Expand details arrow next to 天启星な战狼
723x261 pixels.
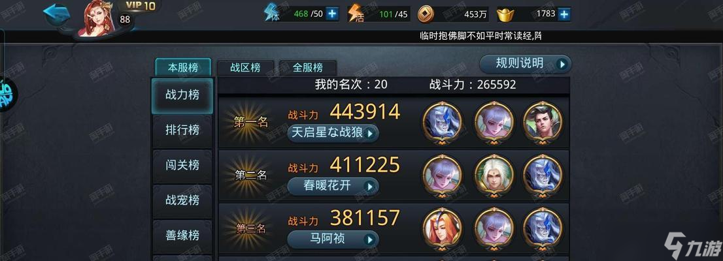tap(370, 134)
